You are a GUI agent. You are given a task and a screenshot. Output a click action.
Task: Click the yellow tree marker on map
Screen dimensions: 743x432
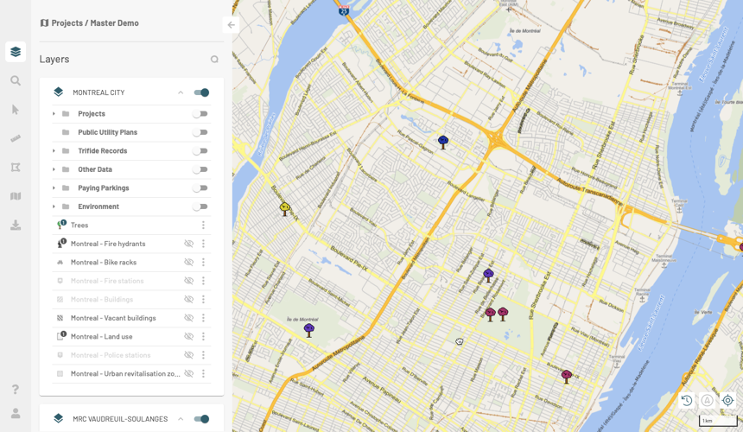[x=284, y=208]
